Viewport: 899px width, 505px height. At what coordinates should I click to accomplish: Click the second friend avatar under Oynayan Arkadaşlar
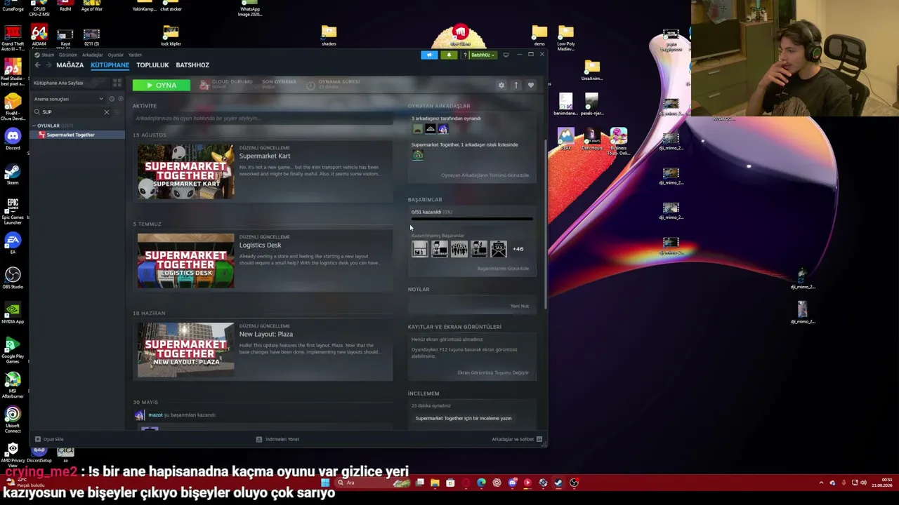430,129
